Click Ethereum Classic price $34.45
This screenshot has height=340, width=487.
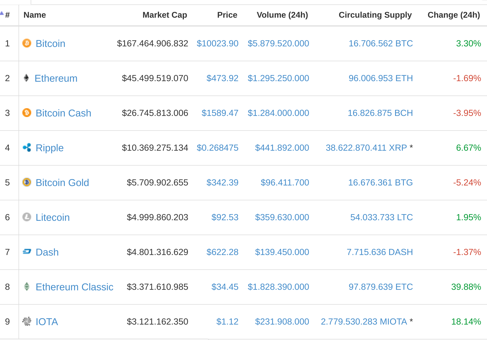(225, 287)
